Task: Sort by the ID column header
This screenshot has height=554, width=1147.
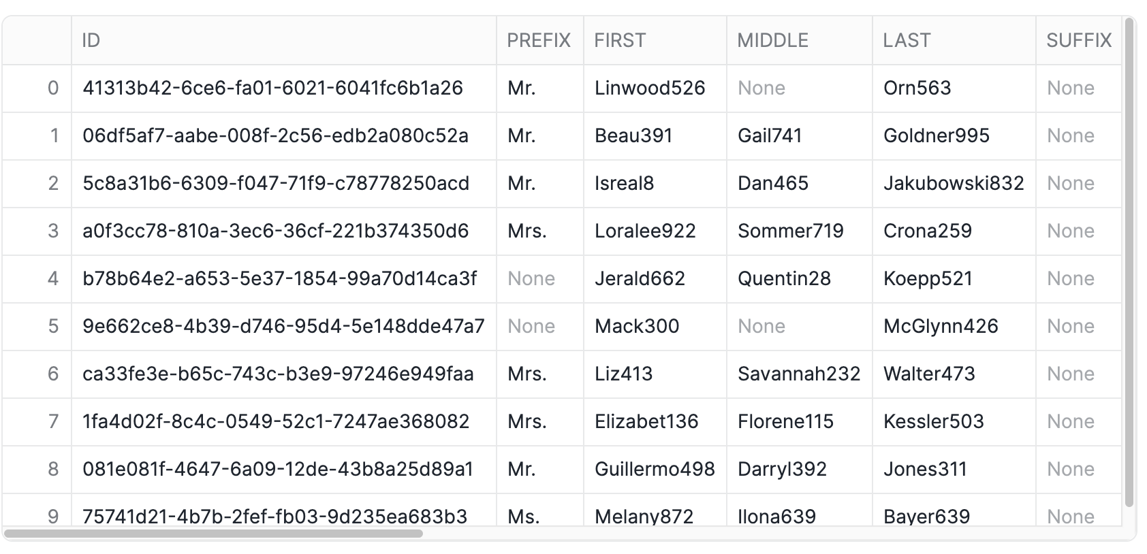Action: pos(284,41)
